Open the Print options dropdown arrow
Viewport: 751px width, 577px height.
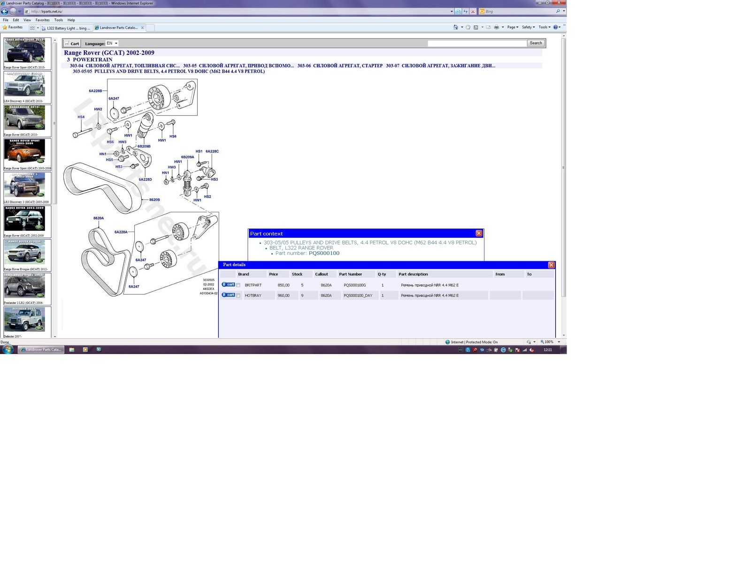(x=503, y=27)
